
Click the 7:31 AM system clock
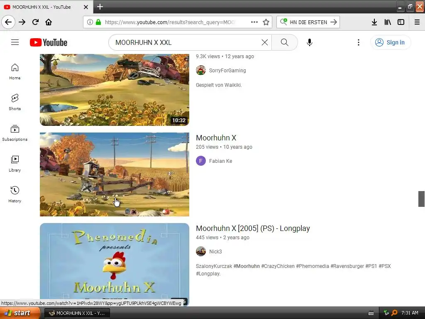[410, 313]
